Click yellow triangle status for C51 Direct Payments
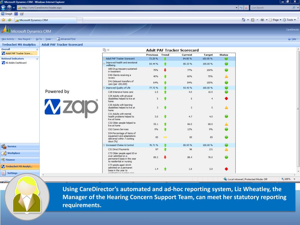The image size is (300, 225). [226, 149]
